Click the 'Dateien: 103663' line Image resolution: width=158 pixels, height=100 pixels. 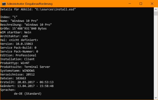tap(13, 78)
